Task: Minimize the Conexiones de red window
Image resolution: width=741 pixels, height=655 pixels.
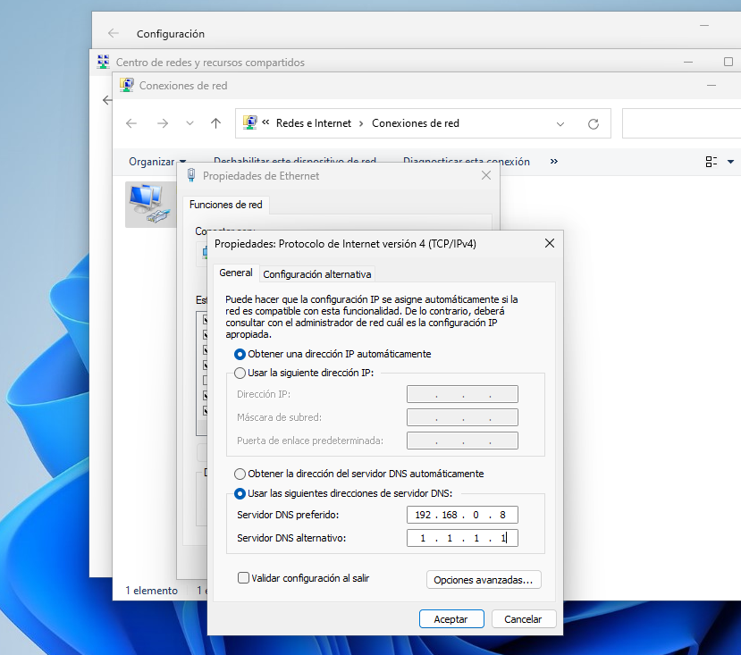Action: click(x=712, y=86)
